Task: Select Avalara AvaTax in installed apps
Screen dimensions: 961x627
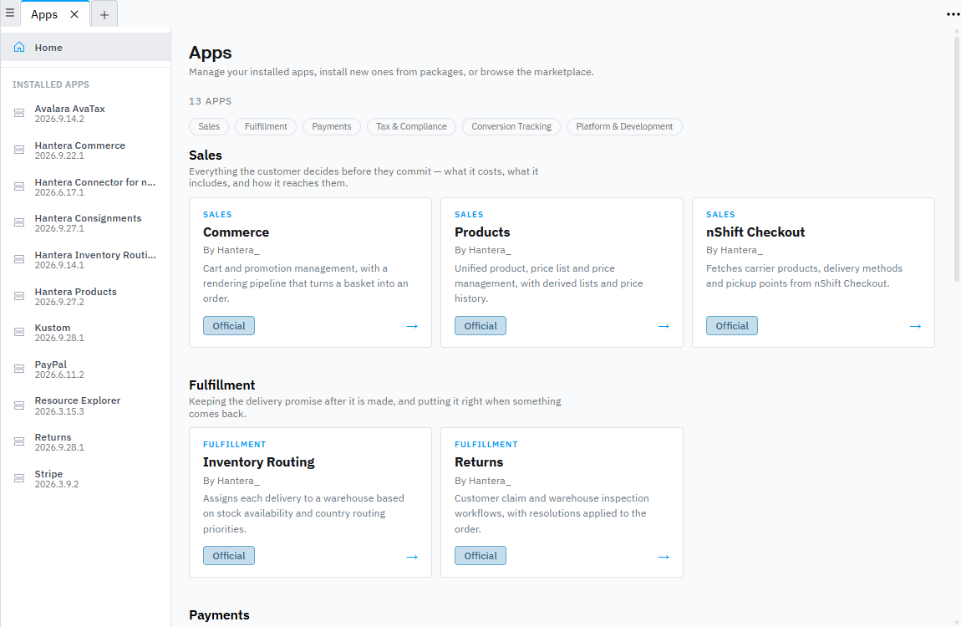Action: click(86, 114)
